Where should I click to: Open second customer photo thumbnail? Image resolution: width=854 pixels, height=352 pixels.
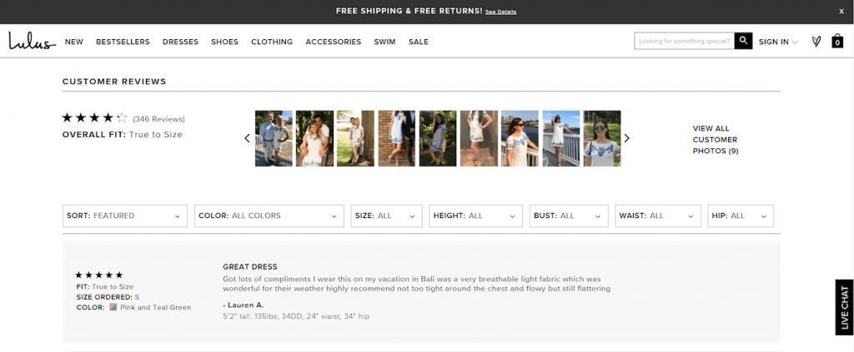[x=314, y=138]
